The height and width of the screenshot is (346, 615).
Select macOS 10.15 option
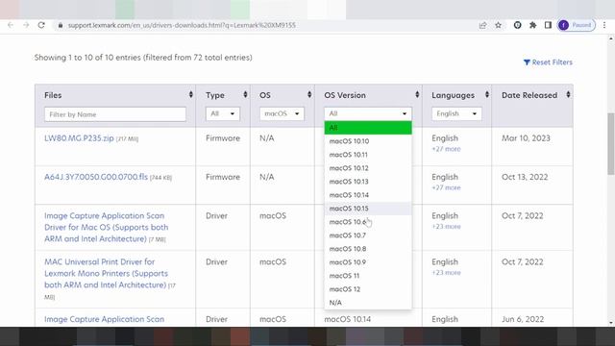click(368, 209)
